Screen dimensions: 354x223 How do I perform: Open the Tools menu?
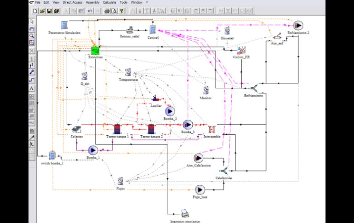coord(125,2)
